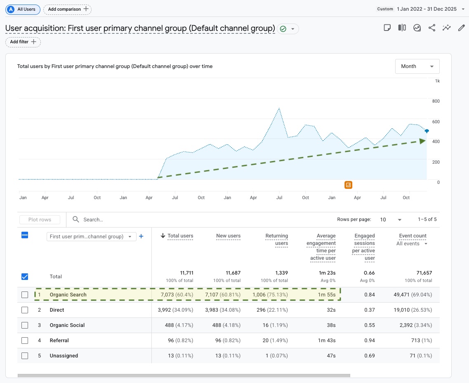Open the Event count All events dropdown
The width and height of the screenshot is (469, 383).
click(x=412, y=244)
